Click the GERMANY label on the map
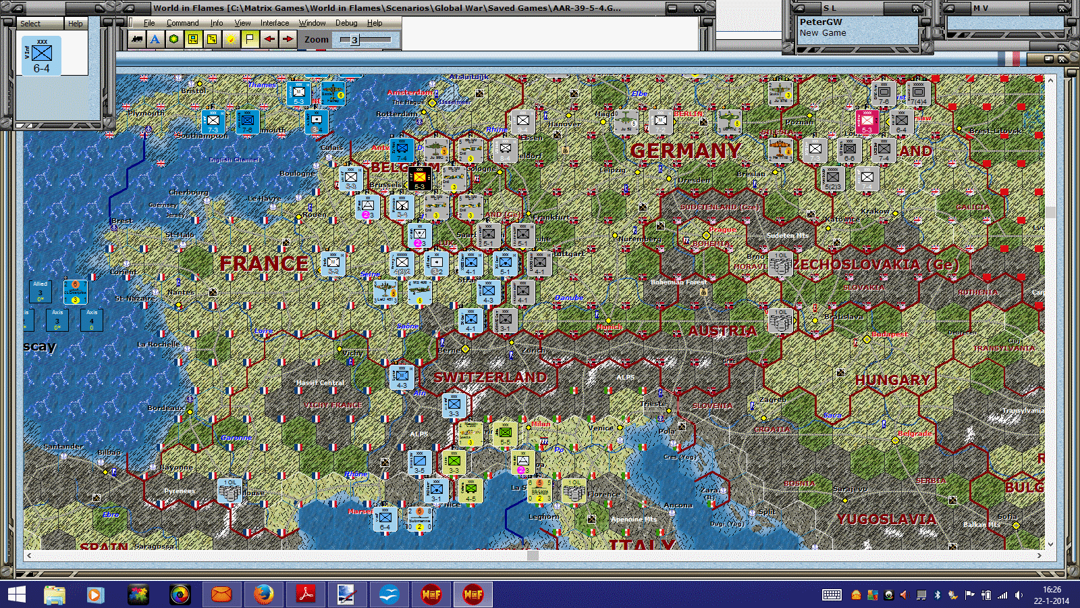Image resolution: width=1080 pixels, height=608 pixels. (x=686, y=151)
